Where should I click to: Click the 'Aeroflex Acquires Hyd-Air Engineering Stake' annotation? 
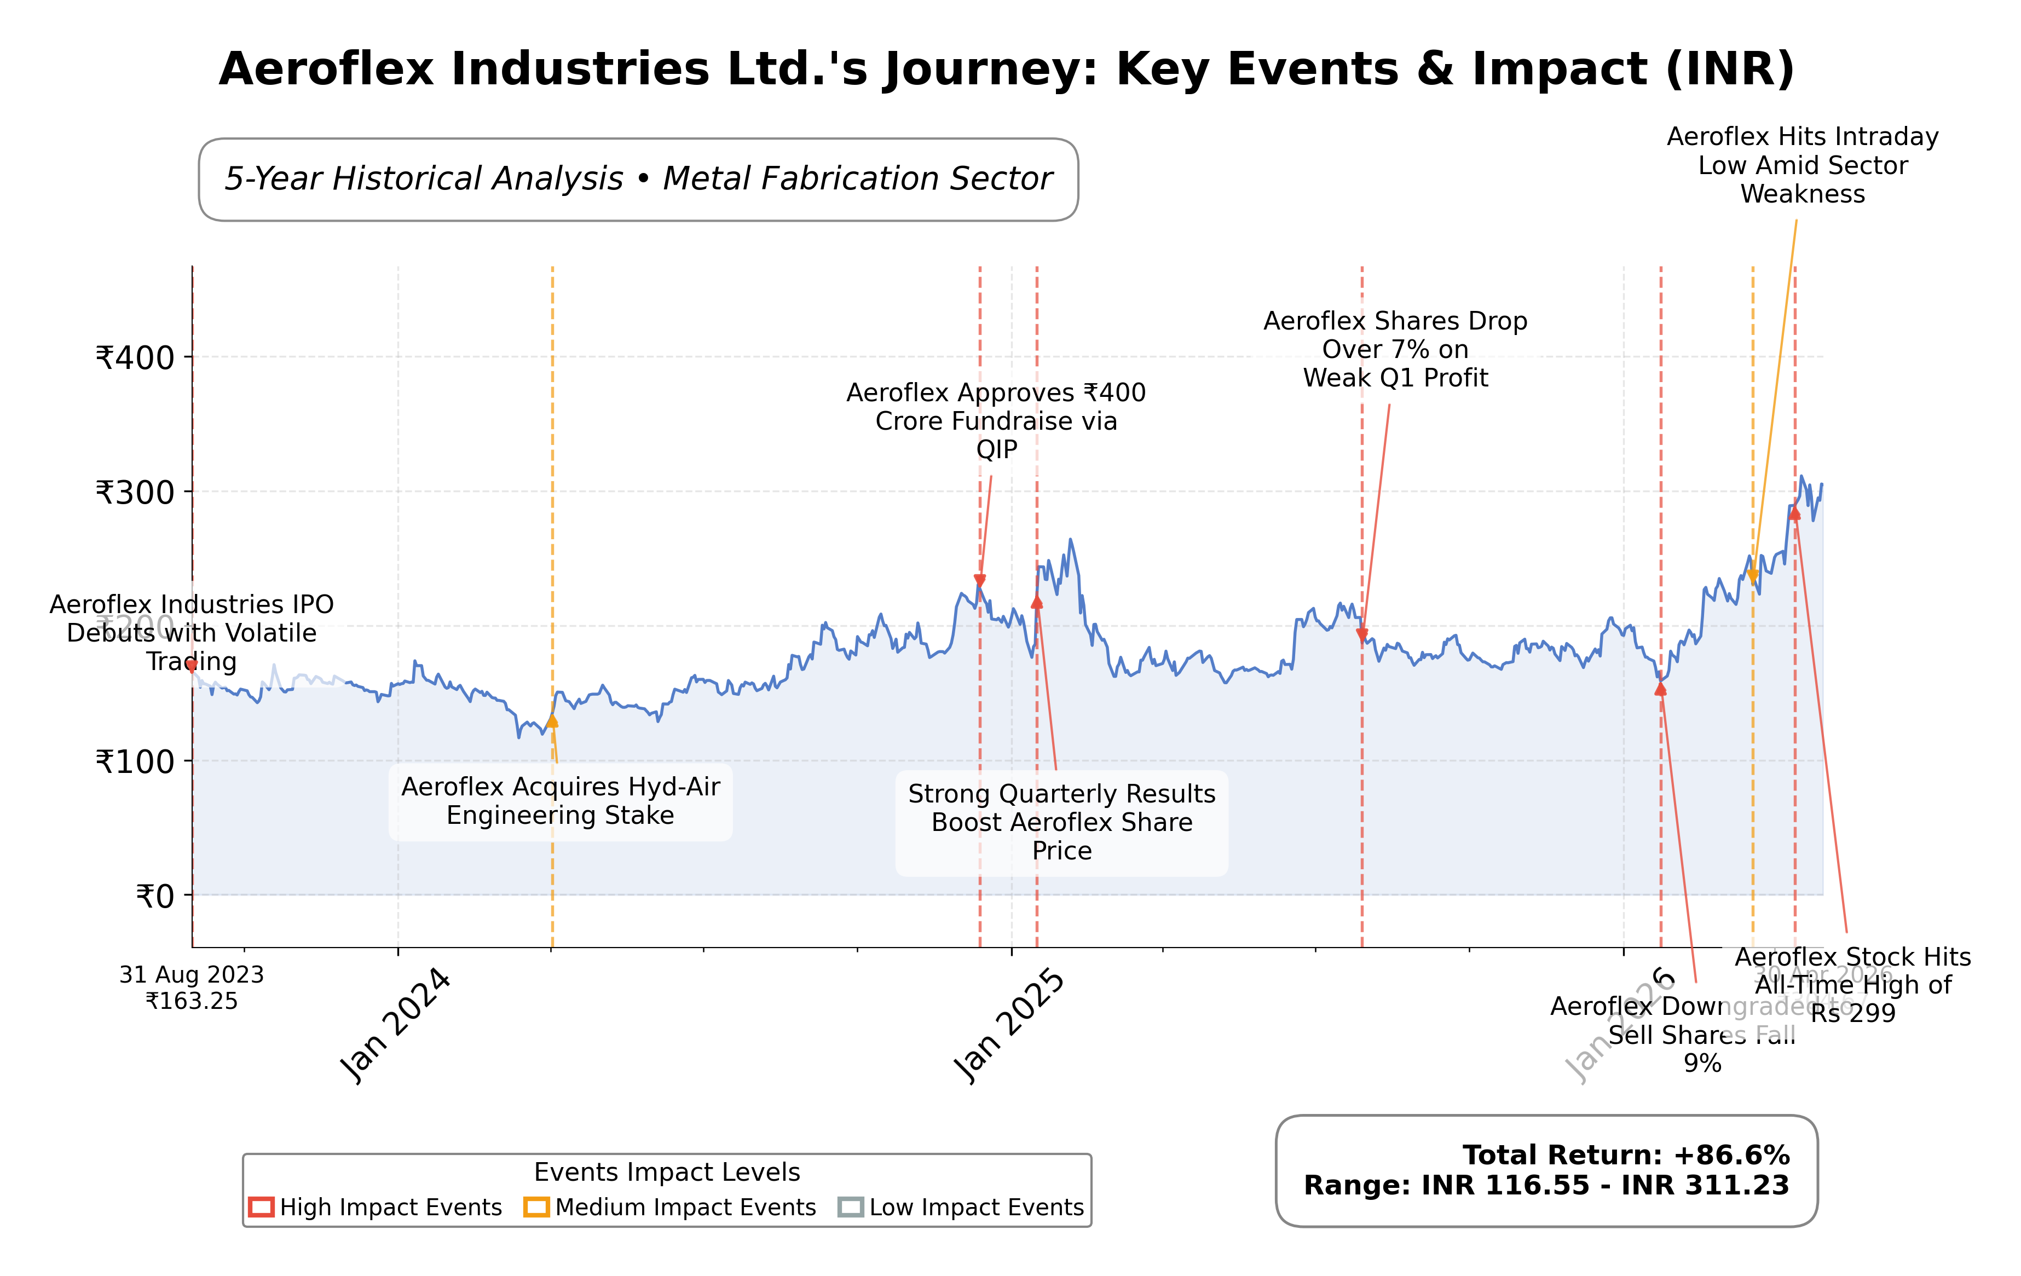click(561, 802)
